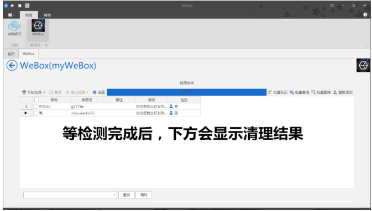Click the male gender icon in zhouxiaobo95 row
372x211 pixels.
click(x=171, y=113)
